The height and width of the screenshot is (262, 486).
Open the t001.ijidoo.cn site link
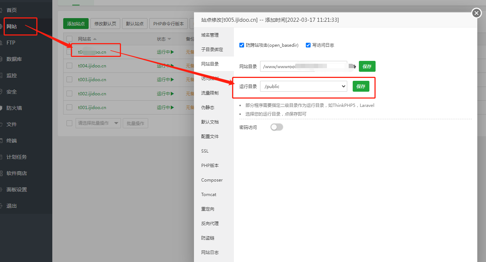[92, 108]
